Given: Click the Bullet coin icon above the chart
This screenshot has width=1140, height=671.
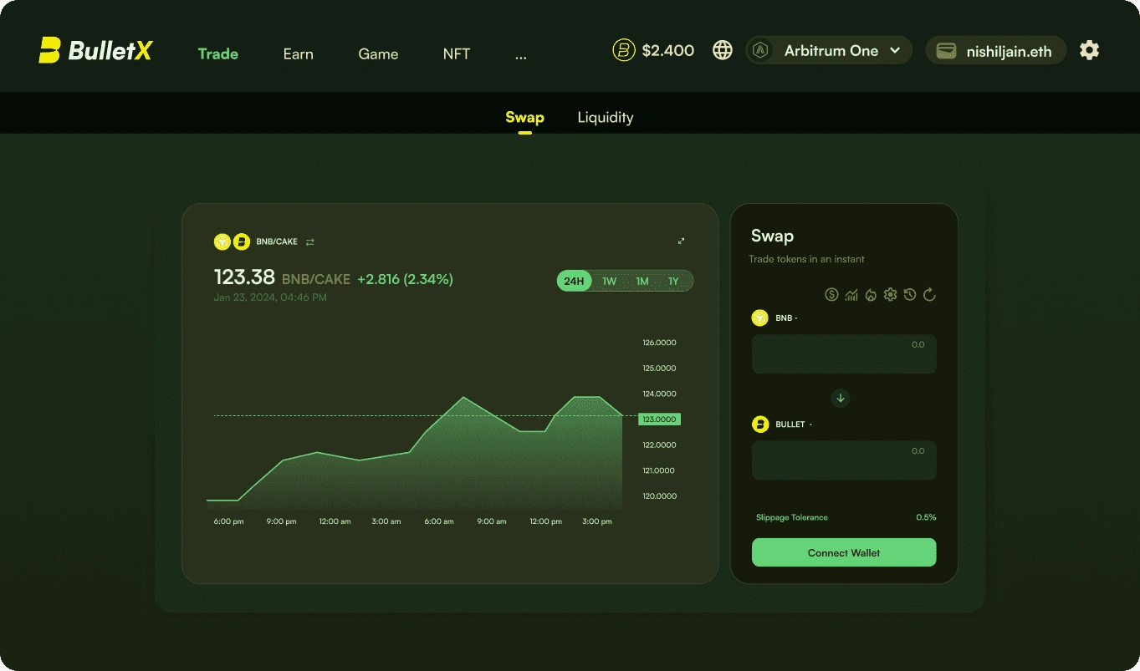Looking at the screenshot, I should 242,241.
